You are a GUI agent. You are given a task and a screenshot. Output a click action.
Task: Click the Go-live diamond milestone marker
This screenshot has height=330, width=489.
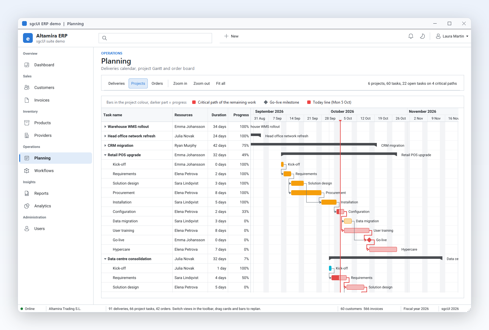369,240
